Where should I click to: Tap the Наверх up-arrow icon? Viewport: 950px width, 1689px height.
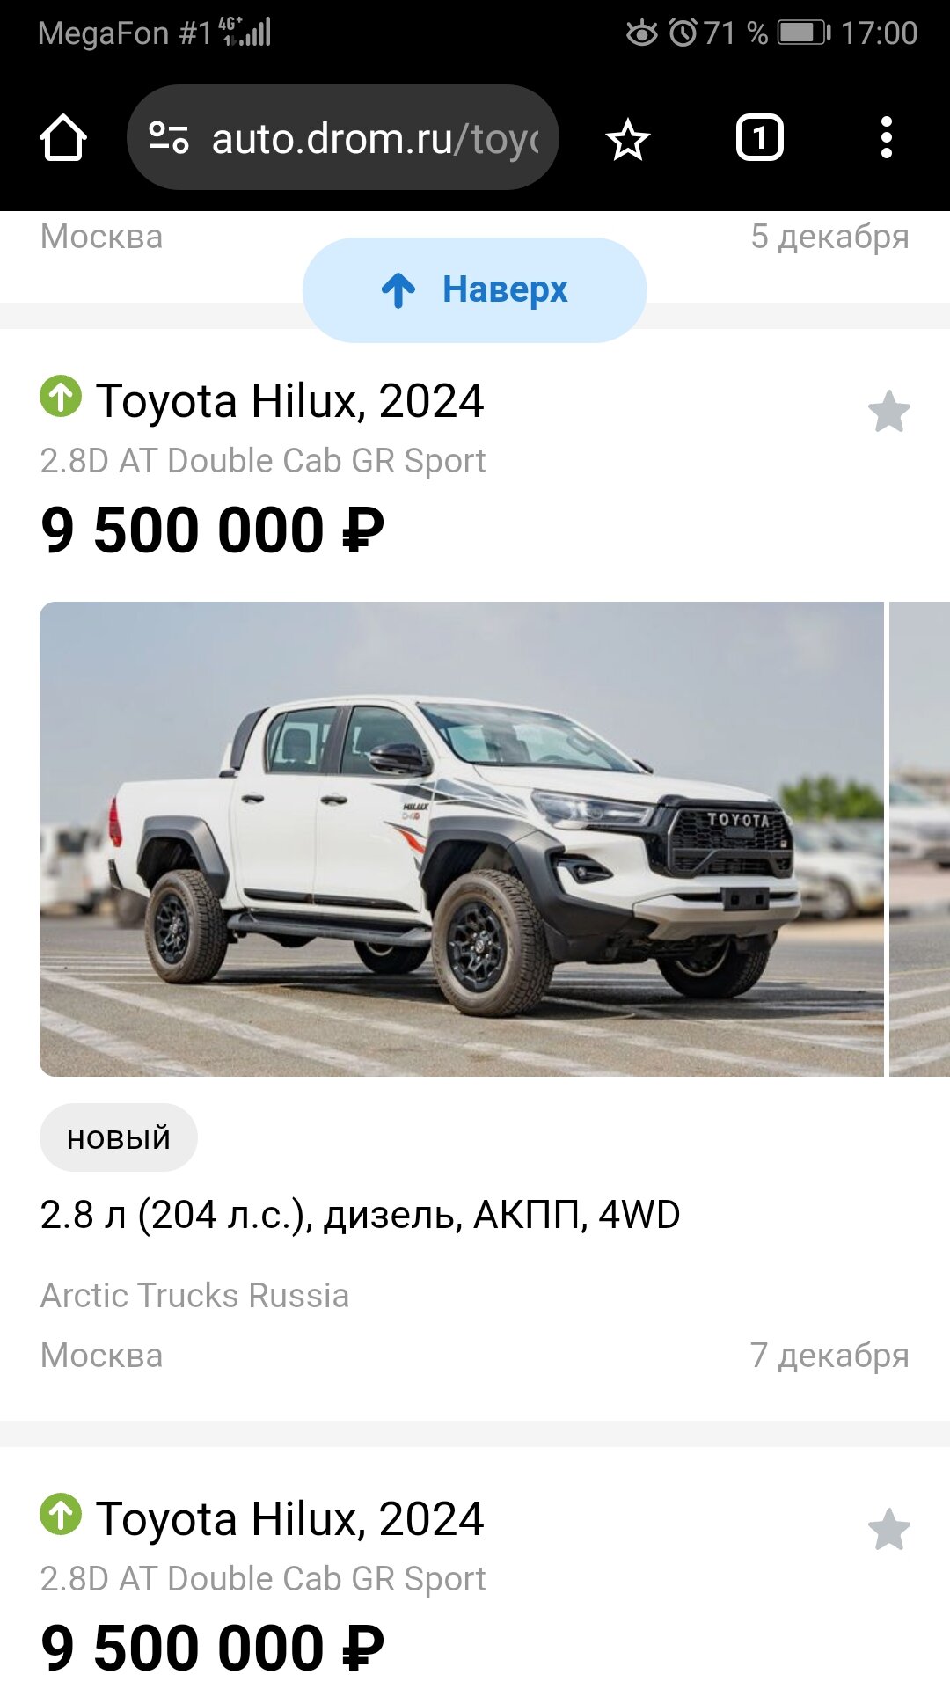point(398,289)
